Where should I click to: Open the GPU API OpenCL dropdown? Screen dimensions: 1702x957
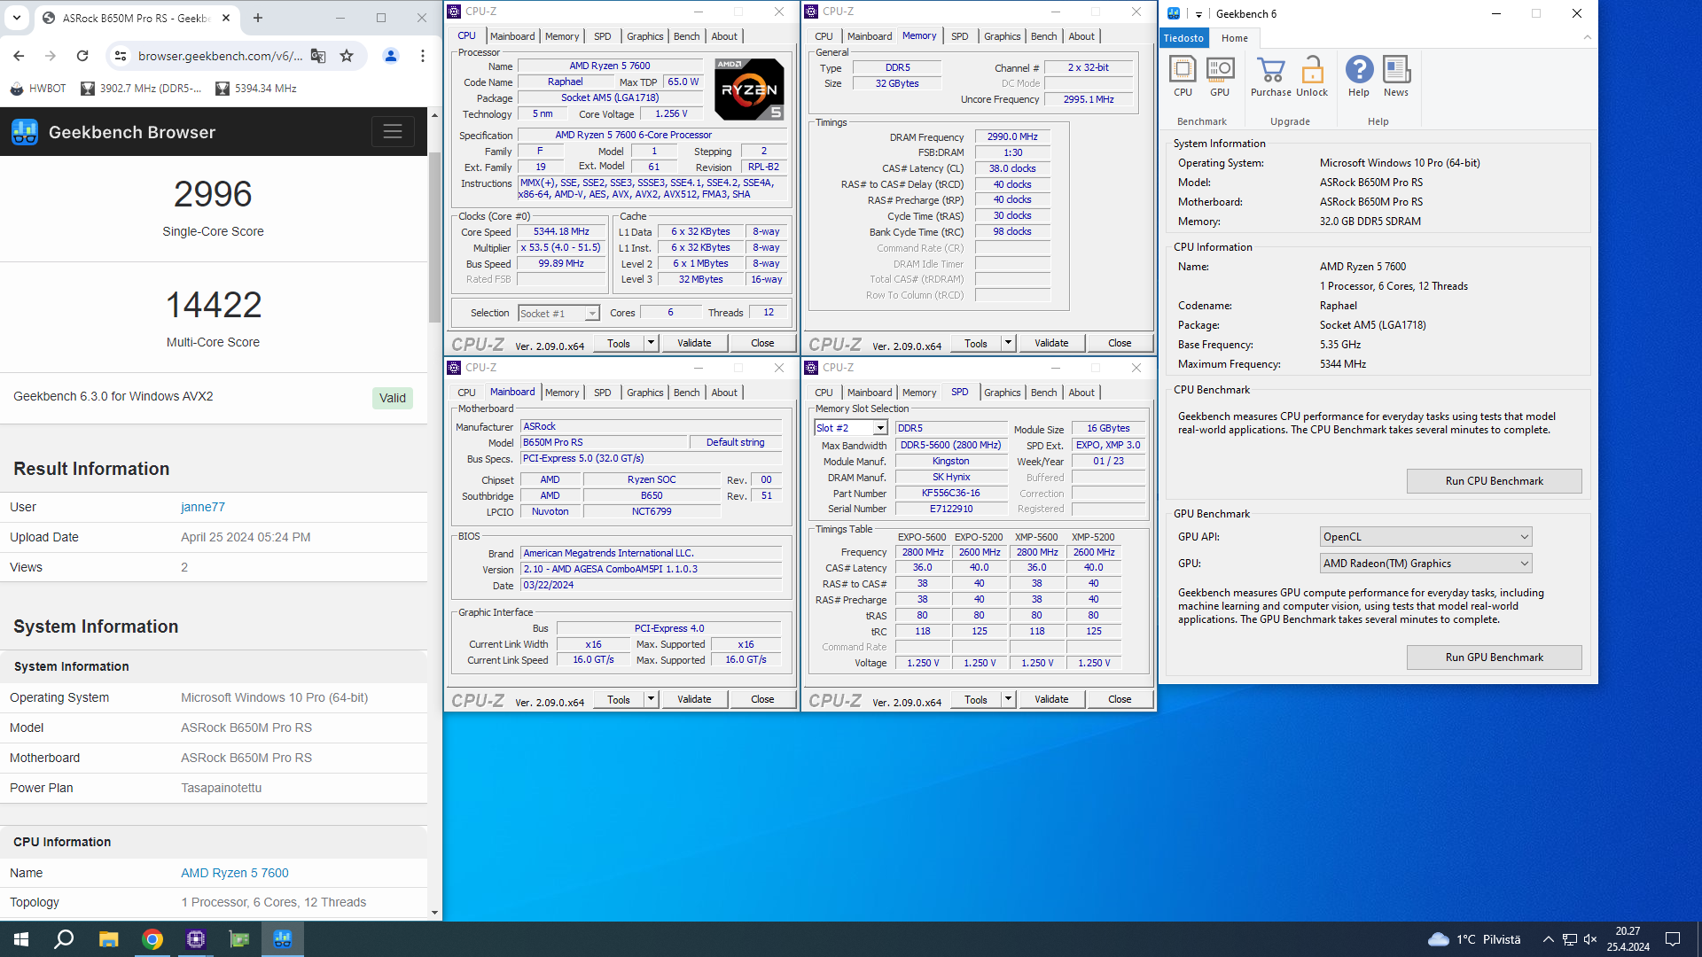point(1425,537)
